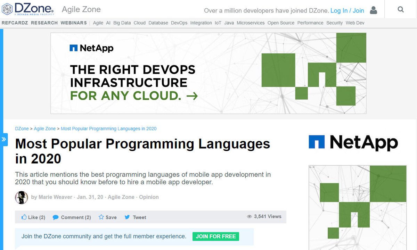Click the NetApp sidebar logo

[353, 142]
